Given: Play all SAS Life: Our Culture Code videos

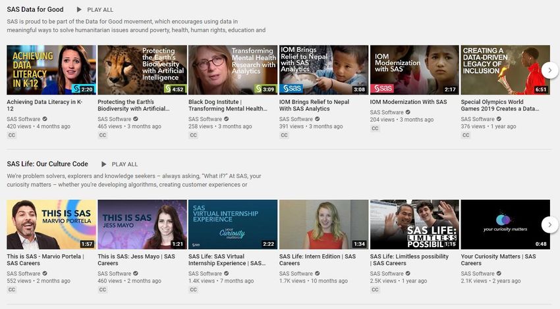Looking at the screenshot, I should click(119, 164).
